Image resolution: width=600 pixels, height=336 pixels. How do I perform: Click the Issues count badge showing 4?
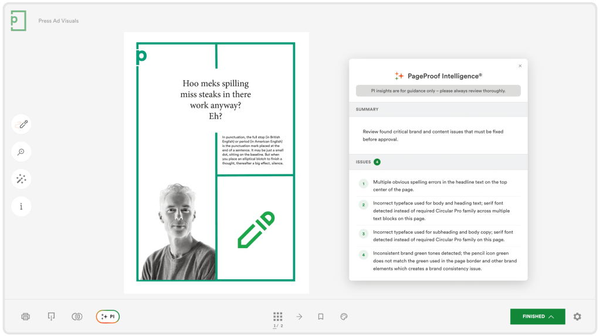[377, 162]
